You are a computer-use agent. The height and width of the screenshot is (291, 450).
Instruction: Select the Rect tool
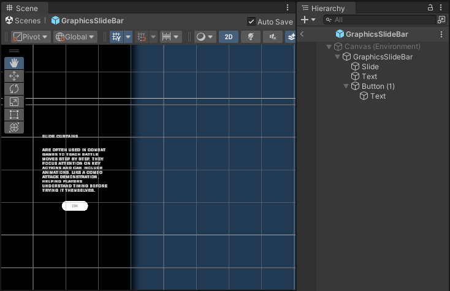[14, 115]
